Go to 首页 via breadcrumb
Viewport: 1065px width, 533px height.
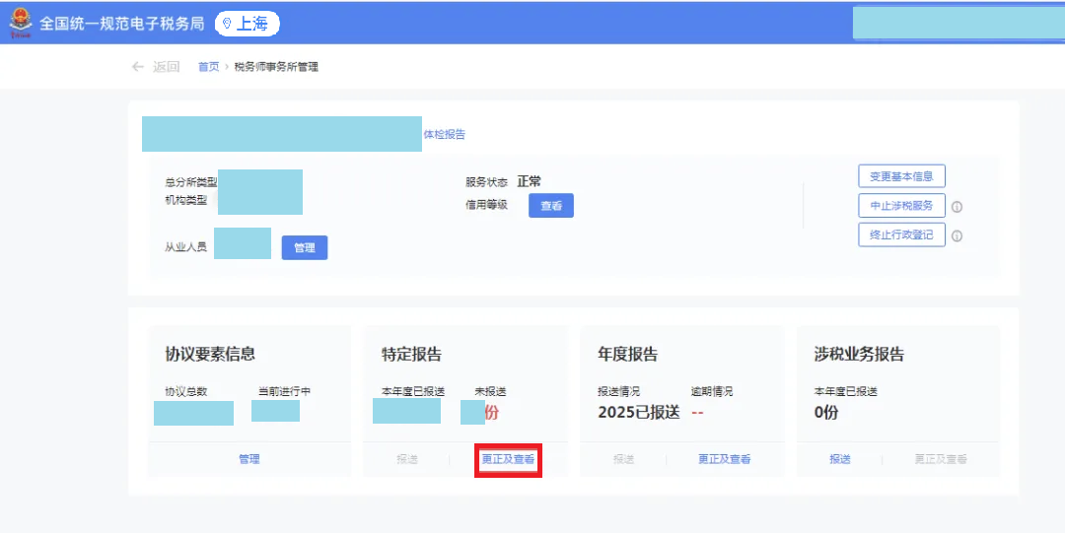[x=208, y=67]
